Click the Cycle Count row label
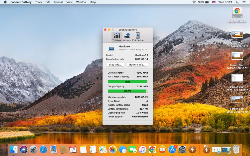 click(114, 101)
